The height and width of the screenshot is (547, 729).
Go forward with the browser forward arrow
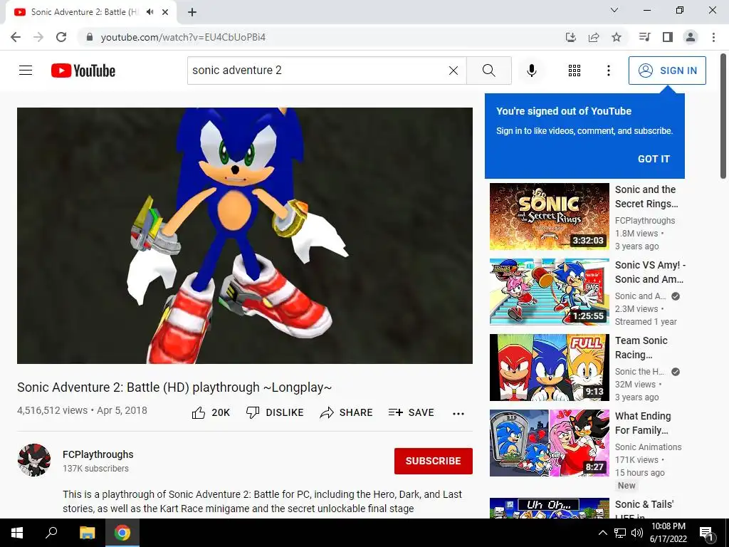point(38,37)
